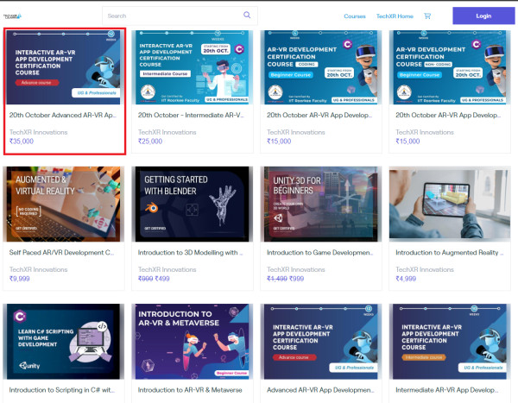Open 20th October Advanced AR-VR course thumbnail
Image resolution: width=518 pixels, height=403 pixels.
[x=64, y=67]
